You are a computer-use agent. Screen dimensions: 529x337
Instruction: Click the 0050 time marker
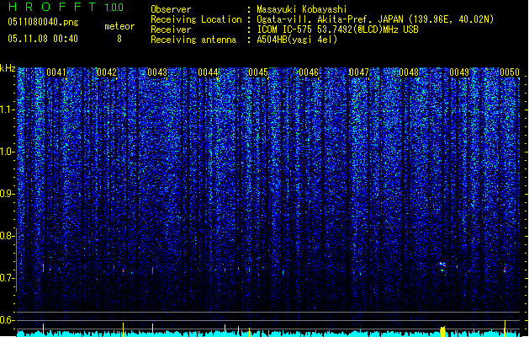510,72
